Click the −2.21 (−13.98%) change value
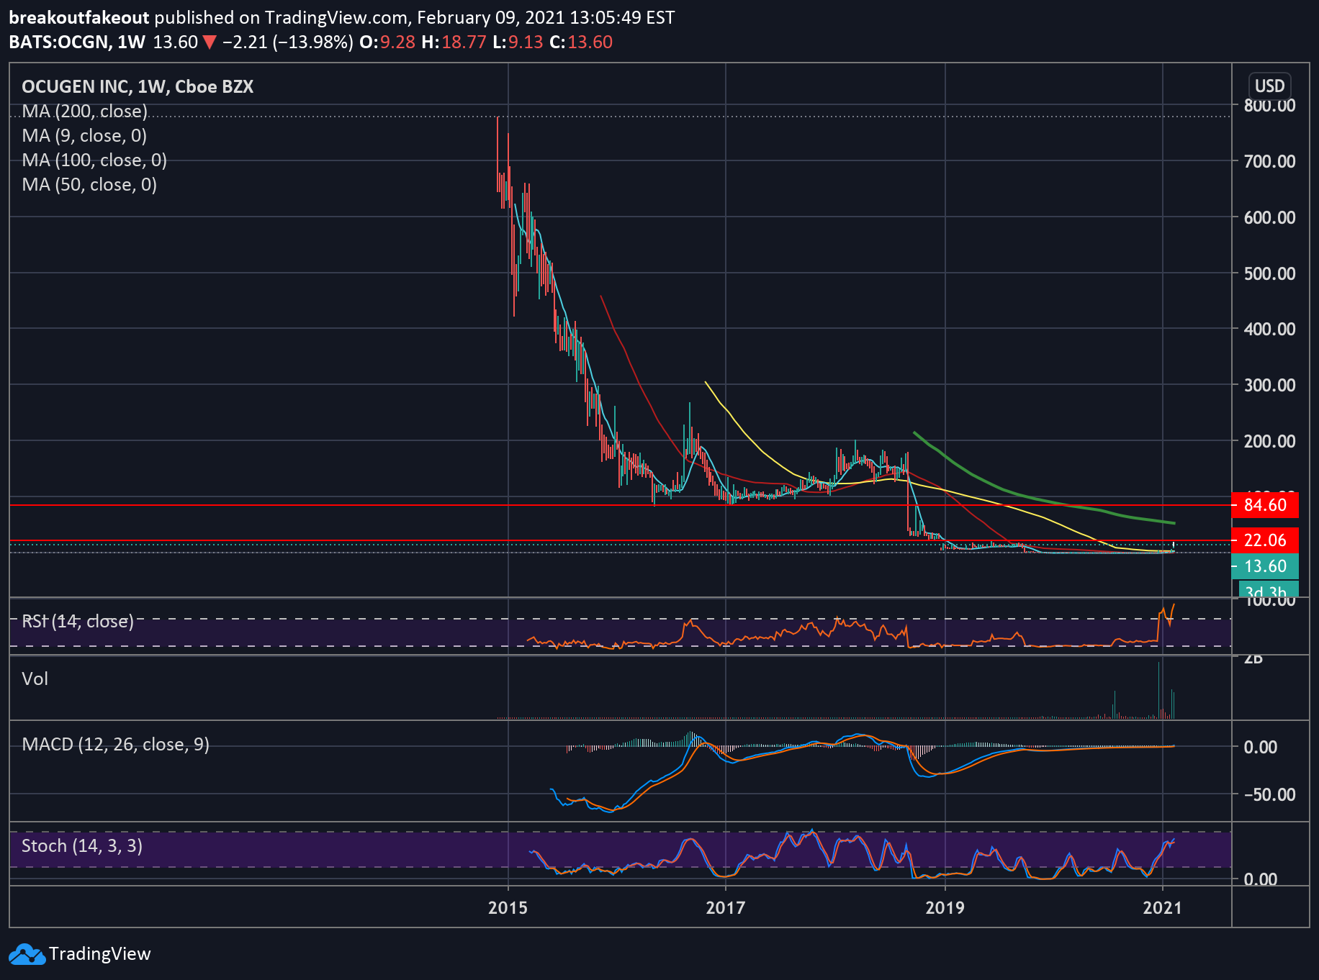Image resolution: width=1319 pixels, height=980 pixels. point(287,42)
